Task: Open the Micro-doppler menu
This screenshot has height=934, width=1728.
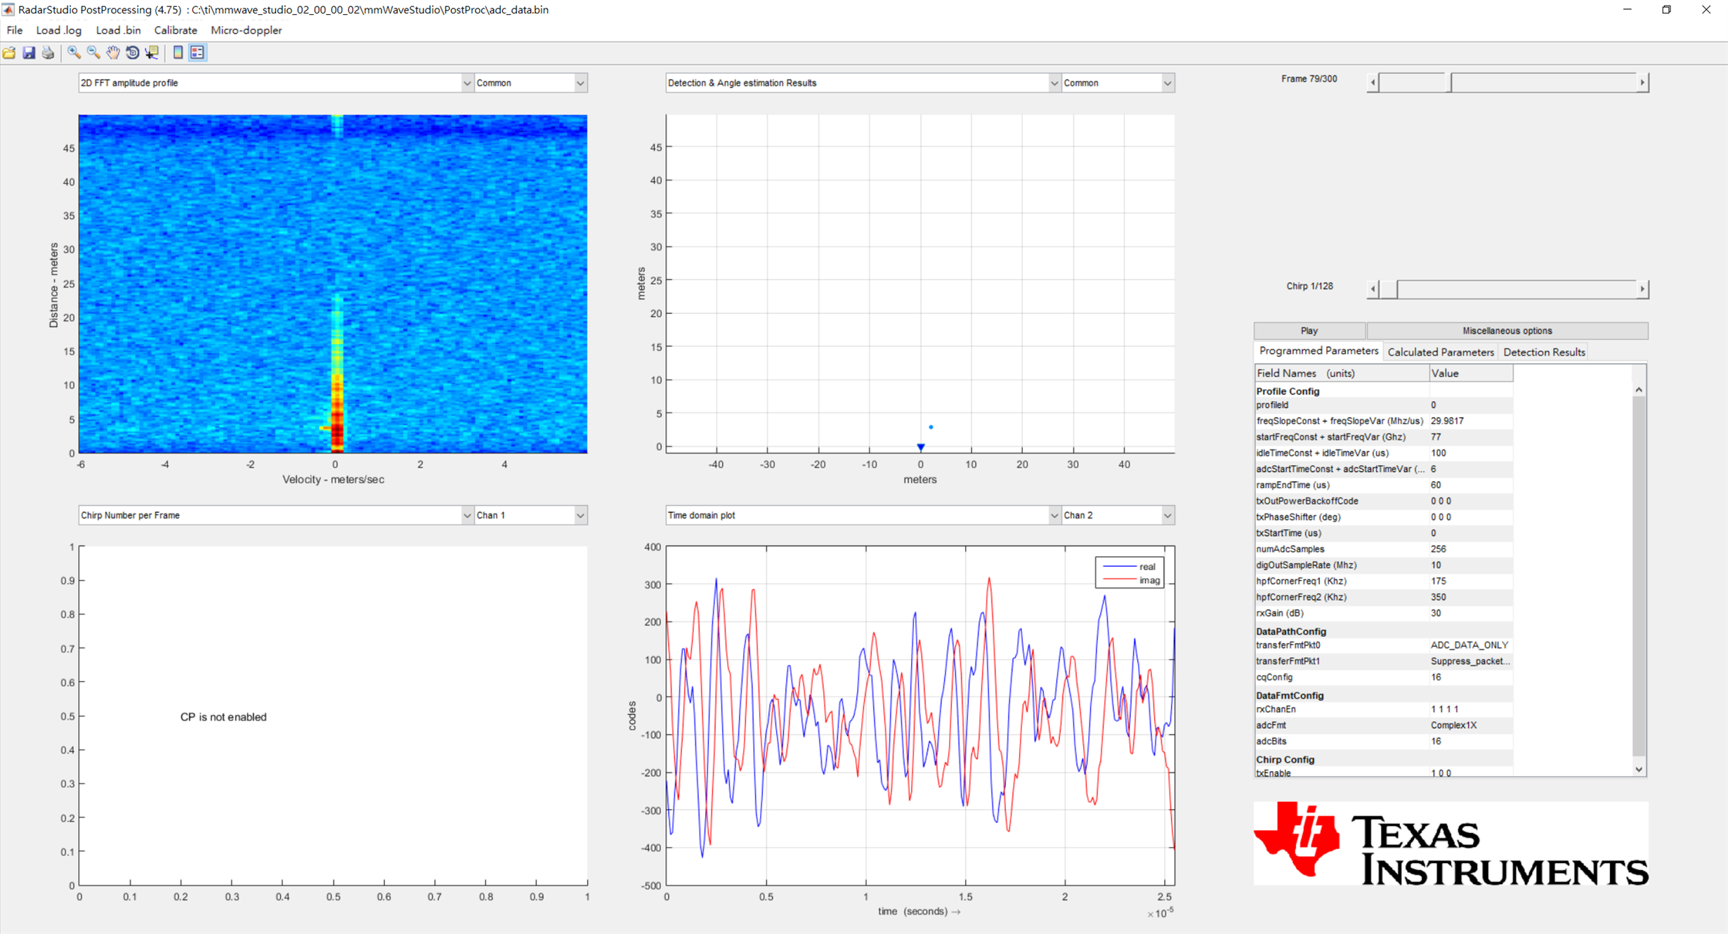Action: click(246, 30)
